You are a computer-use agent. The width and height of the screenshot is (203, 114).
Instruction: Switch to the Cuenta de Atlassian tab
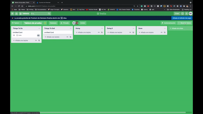tap(47, 3)
